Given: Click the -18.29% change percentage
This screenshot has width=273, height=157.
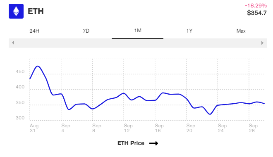Looking at the screenshot, I should (x=256, y=5).
